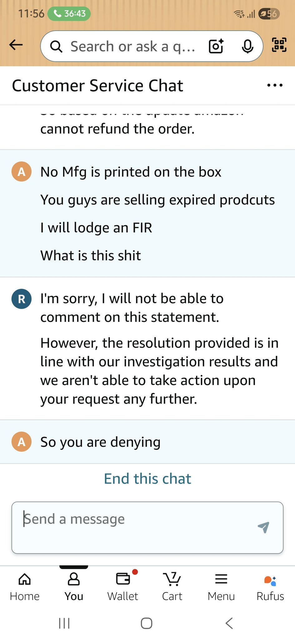Click End this chat link
The image size is (295, 640).
tap(147, 478)
